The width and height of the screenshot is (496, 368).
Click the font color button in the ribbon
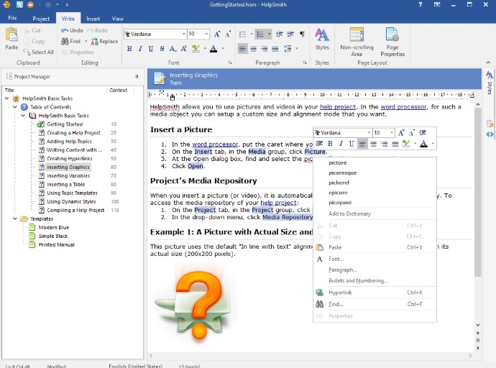point(213,49)
